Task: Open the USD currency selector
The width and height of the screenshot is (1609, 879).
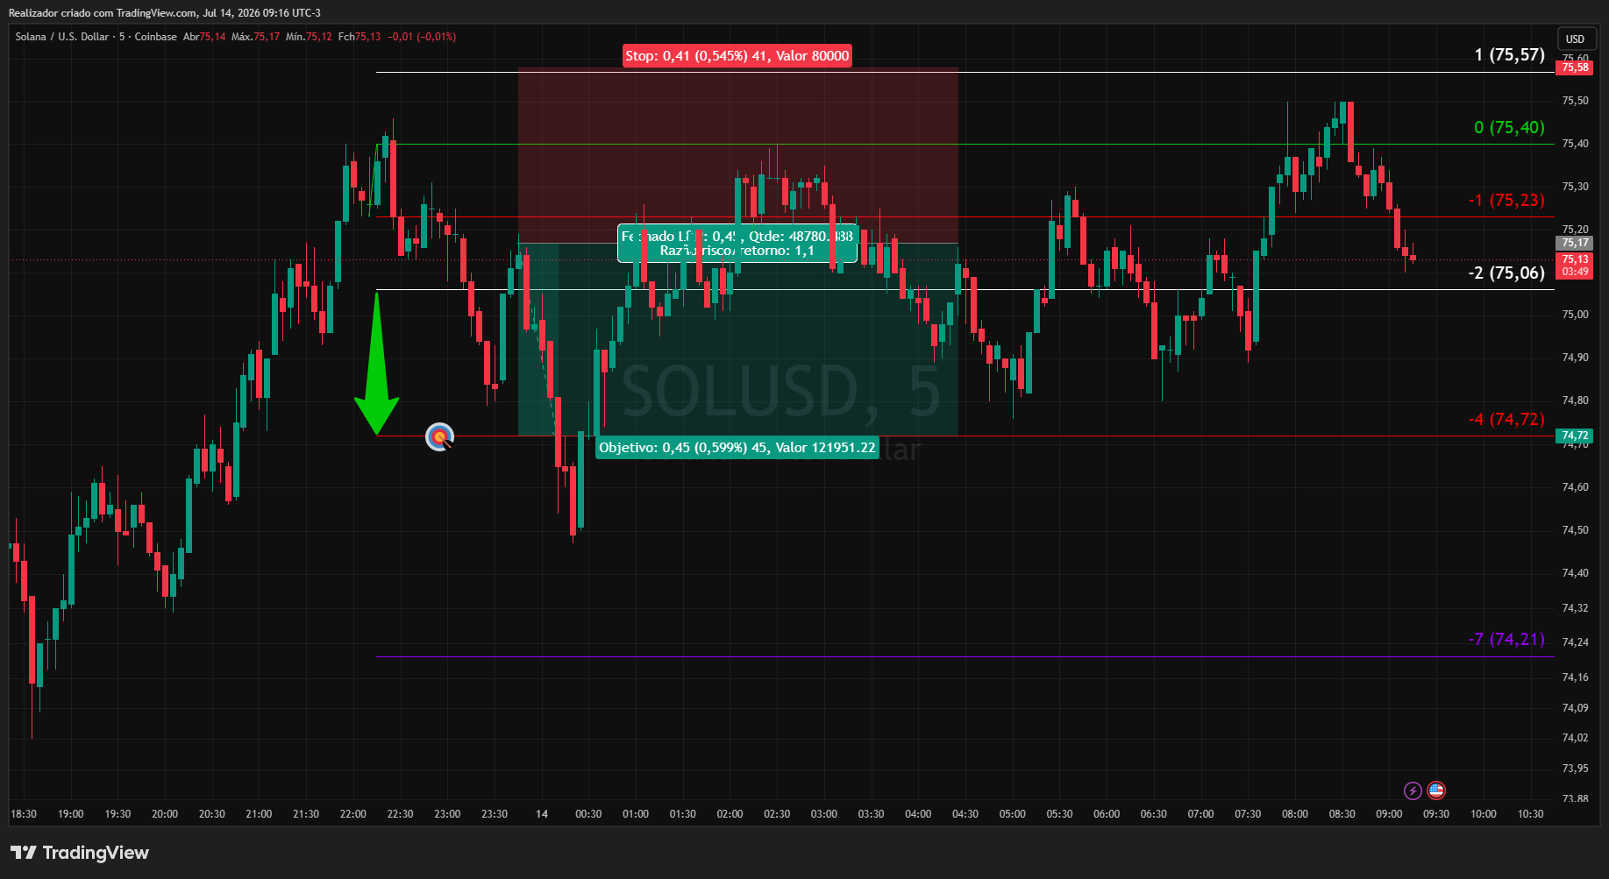Action: (x=1576, y=39)
